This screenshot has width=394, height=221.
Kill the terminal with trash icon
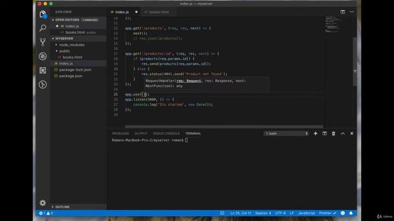334,134
